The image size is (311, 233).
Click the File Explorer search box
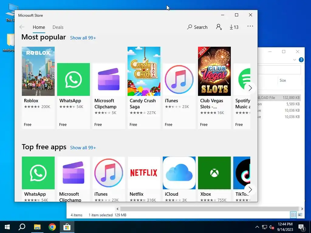pos(279,70)
